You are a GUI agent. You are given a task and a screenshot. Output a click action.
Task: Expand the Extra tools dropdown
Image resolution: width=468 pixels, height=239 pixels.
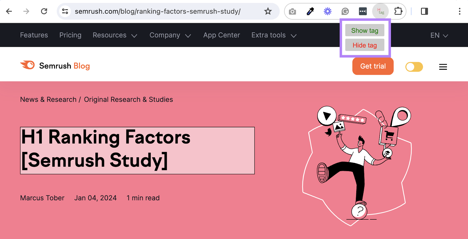[x=274, y=35]
